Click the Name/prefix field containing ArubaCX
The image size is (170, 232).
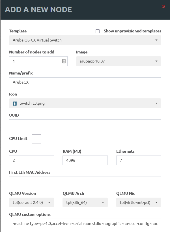pos(85,82)
